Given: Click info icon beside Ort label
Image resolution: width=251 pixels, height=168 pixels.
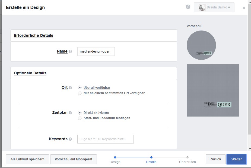Looking at the screenshot, I should point(70,88).
